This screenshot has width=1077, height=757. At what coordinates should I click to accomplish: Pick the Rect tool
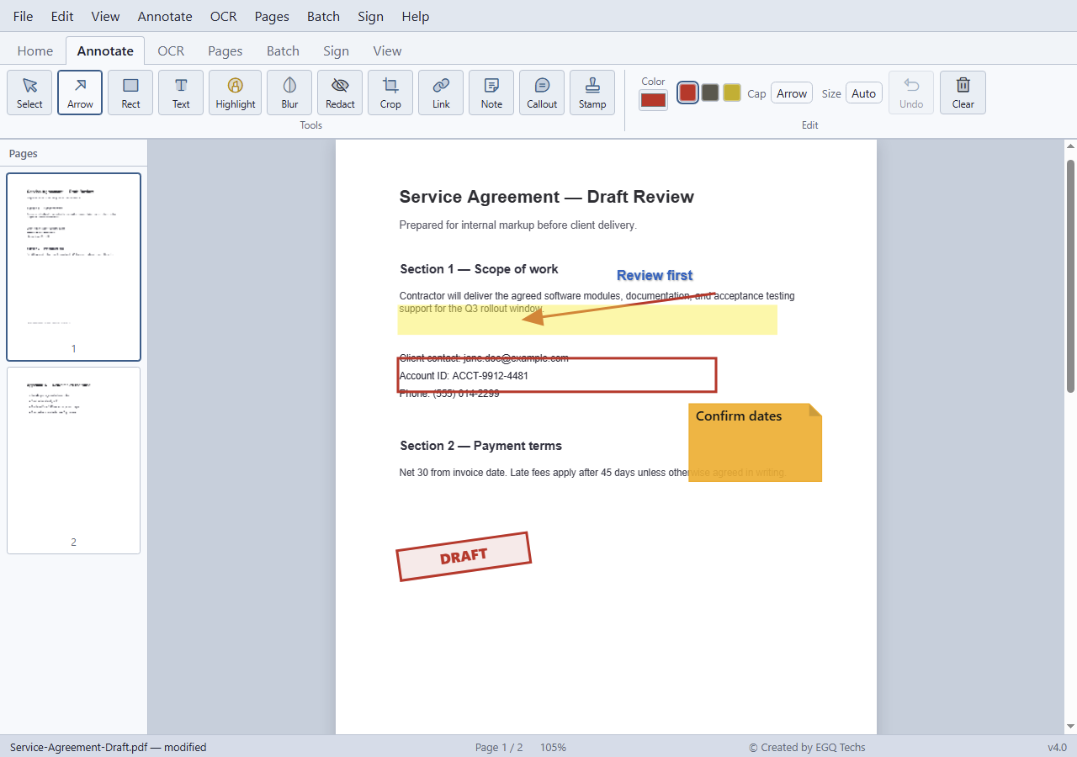[x=130, y=93]
